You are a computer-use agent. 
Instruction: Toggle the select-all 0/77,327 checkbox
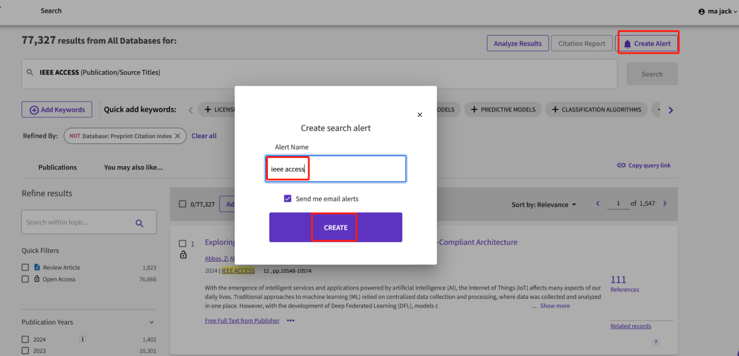click(x=182, y=204)
